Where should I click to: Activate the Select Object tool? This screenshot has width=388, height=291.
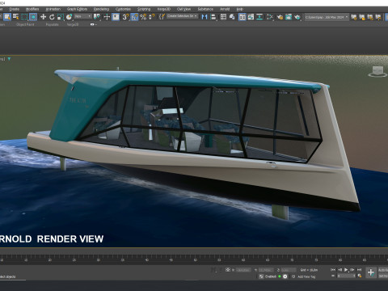pos(7,17)
